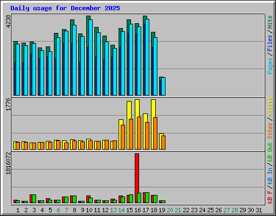Click the 1776 axis maximum value
Image resolution: width=276 pixels, height=216 pixels.
coord(8,104)
